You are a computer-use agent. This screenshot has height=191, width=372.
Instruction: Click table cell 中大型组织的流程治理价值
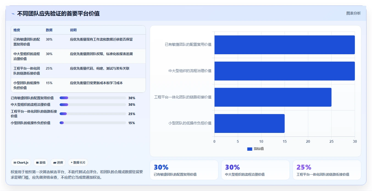(27, 56)
